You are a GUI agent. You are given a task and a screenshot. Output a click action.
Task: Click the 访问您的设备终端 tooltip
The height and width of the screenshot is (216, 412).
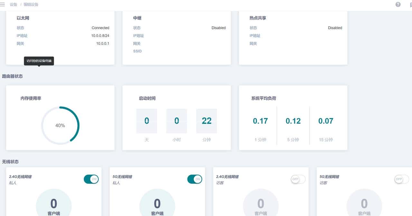(x=39, y=61)
